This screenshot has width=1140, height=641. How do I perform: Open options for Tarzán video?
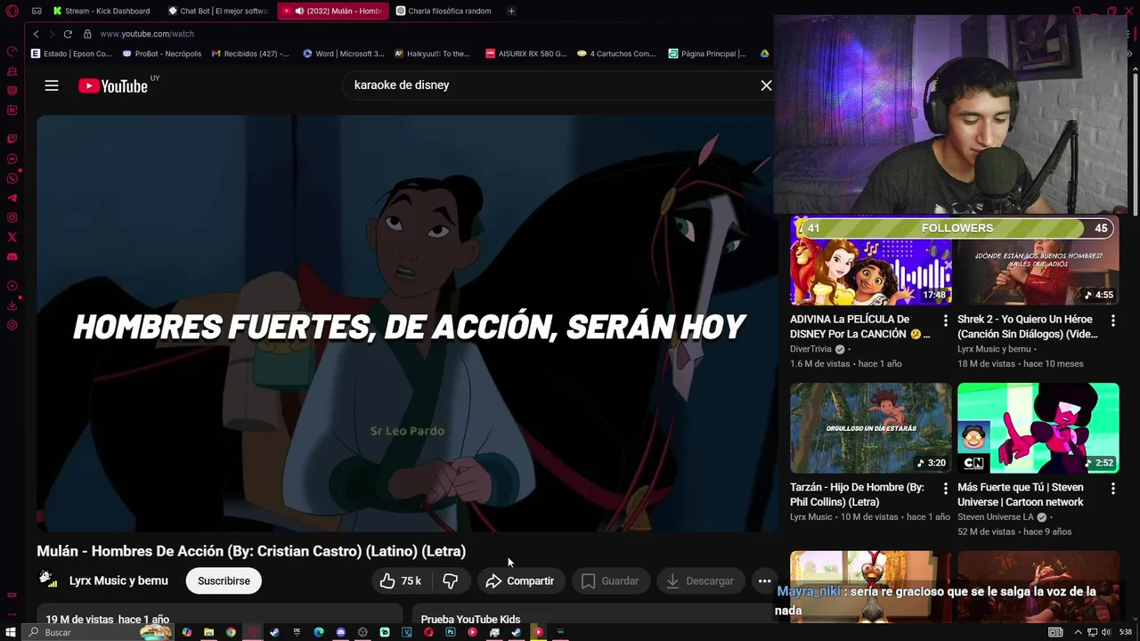coord(945,488)
